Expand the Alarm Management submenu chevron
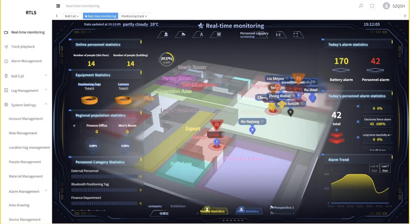410x224 pixels. point(46,191)
